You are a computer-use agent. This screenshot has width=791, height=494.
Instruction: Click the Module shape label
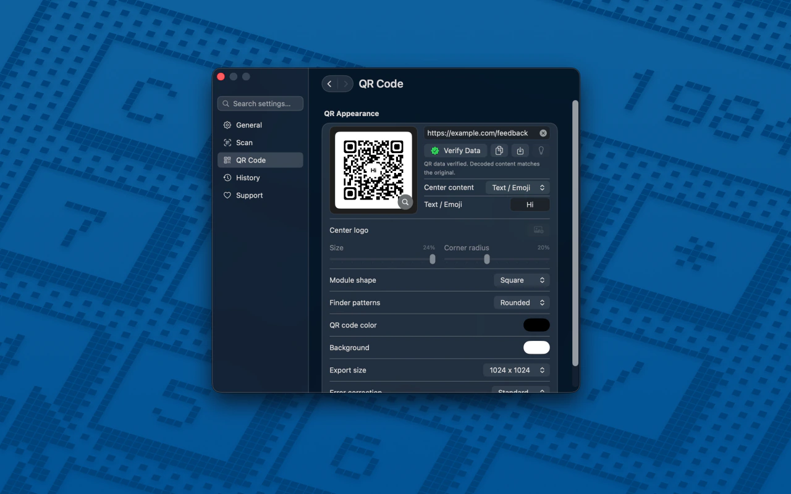point(353,280)
